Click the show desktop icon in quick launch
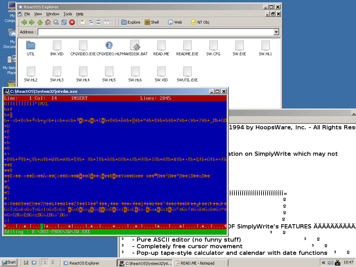 [x=26, y=263]
